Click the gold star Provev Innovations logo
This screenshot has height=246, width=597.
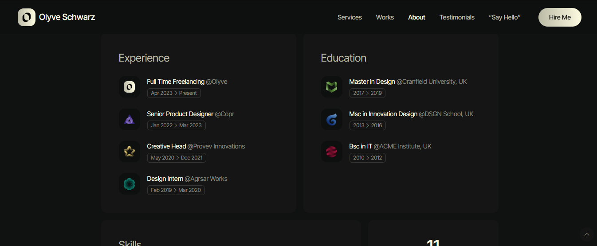click(x=130, y=152)
